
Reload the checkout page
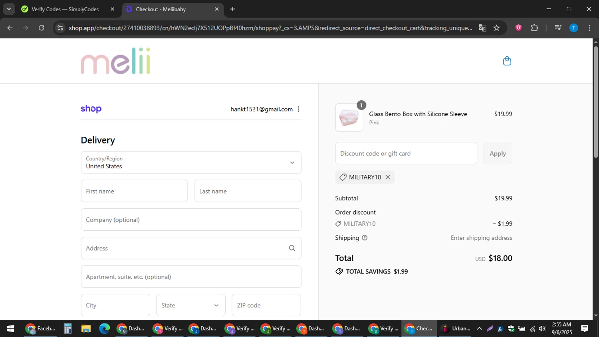click(x=42, y=28)
